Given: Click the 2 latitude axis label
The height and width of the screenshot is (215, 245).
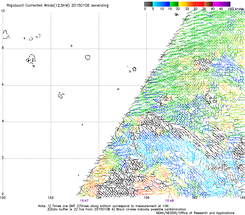Looking at the screenshot, I should 3,158.
